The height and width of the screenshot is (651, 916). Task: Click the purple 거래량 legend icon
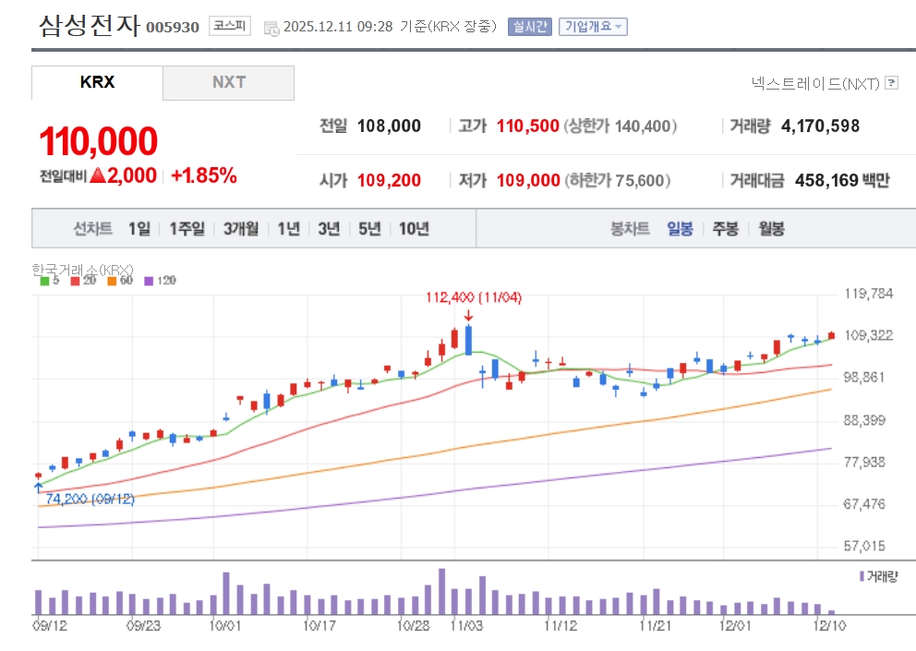(862, 576)
